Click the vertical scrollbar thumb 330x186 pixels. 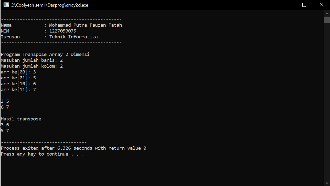327,19
